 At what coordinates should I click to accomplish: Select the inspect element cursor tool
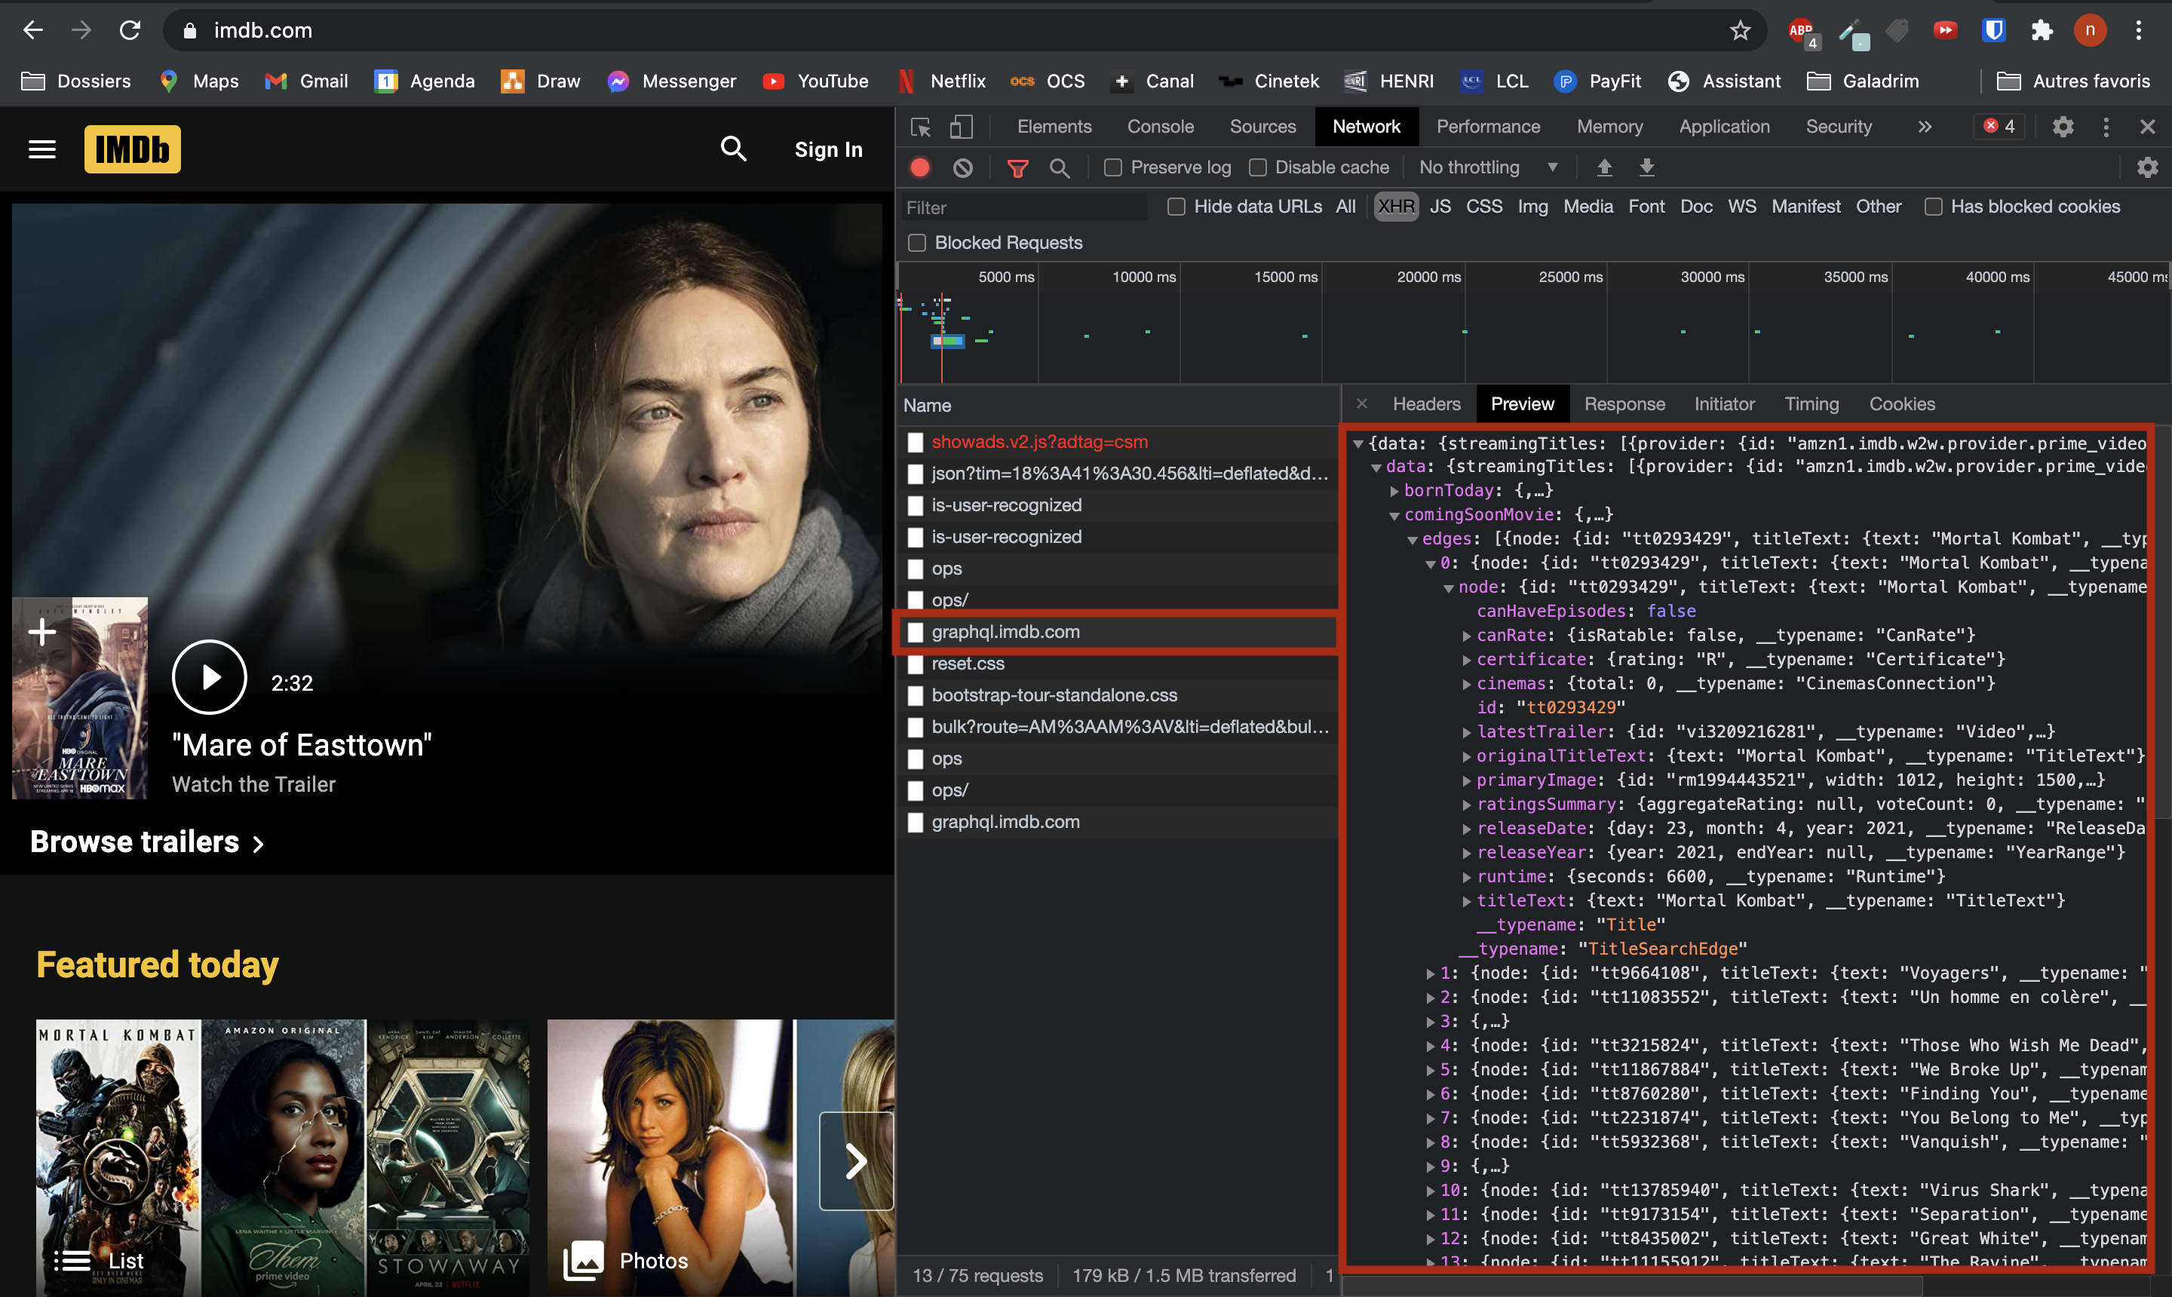tap(919, 127)
